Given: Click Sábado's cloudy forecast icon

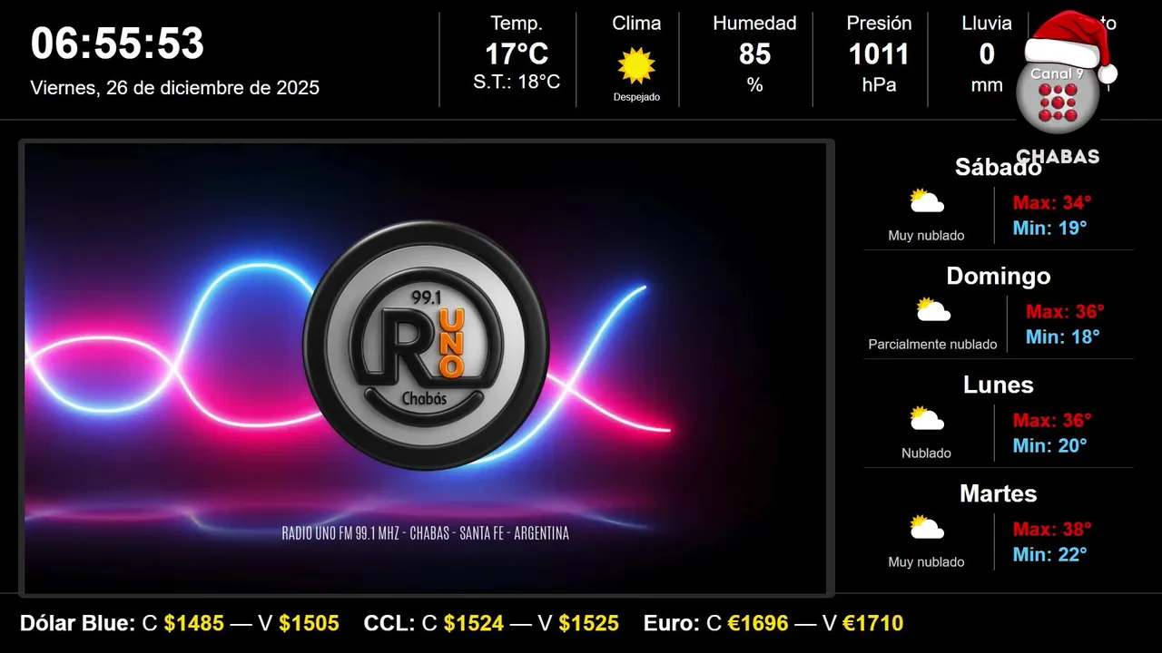Looking at the screenshot, I should (x=927, y=200).
